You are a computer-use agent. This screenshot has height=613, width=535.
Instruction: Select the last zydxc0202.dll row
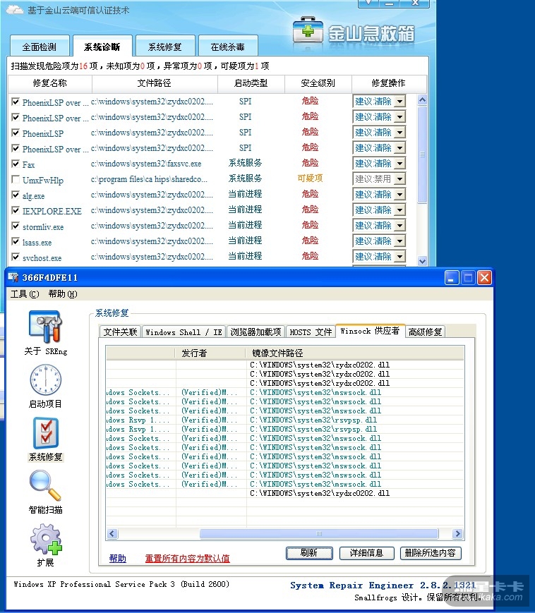pyautogui.click(x=284, y=493)
